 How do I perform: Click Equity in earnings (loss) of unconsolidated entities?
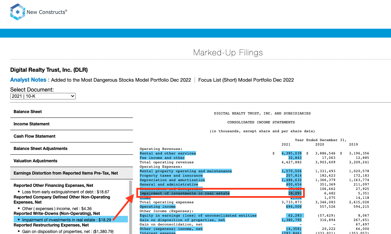pyautogui.click(x=198, y=216)
